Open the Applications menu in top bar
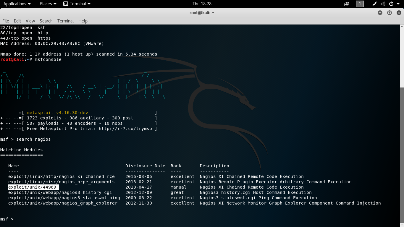Screen dimensions: 404x227 (x=17, y=4)
